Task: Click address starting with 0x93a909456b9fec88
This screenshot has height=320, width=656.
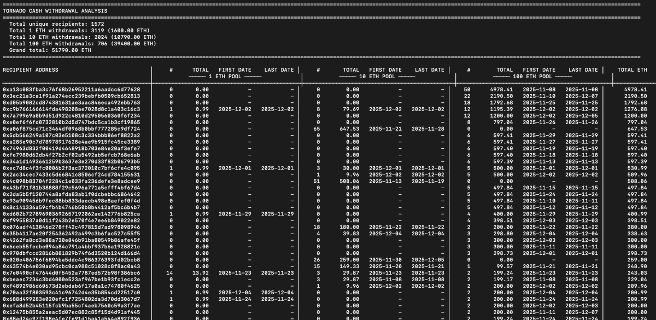Action: [72, 201]
